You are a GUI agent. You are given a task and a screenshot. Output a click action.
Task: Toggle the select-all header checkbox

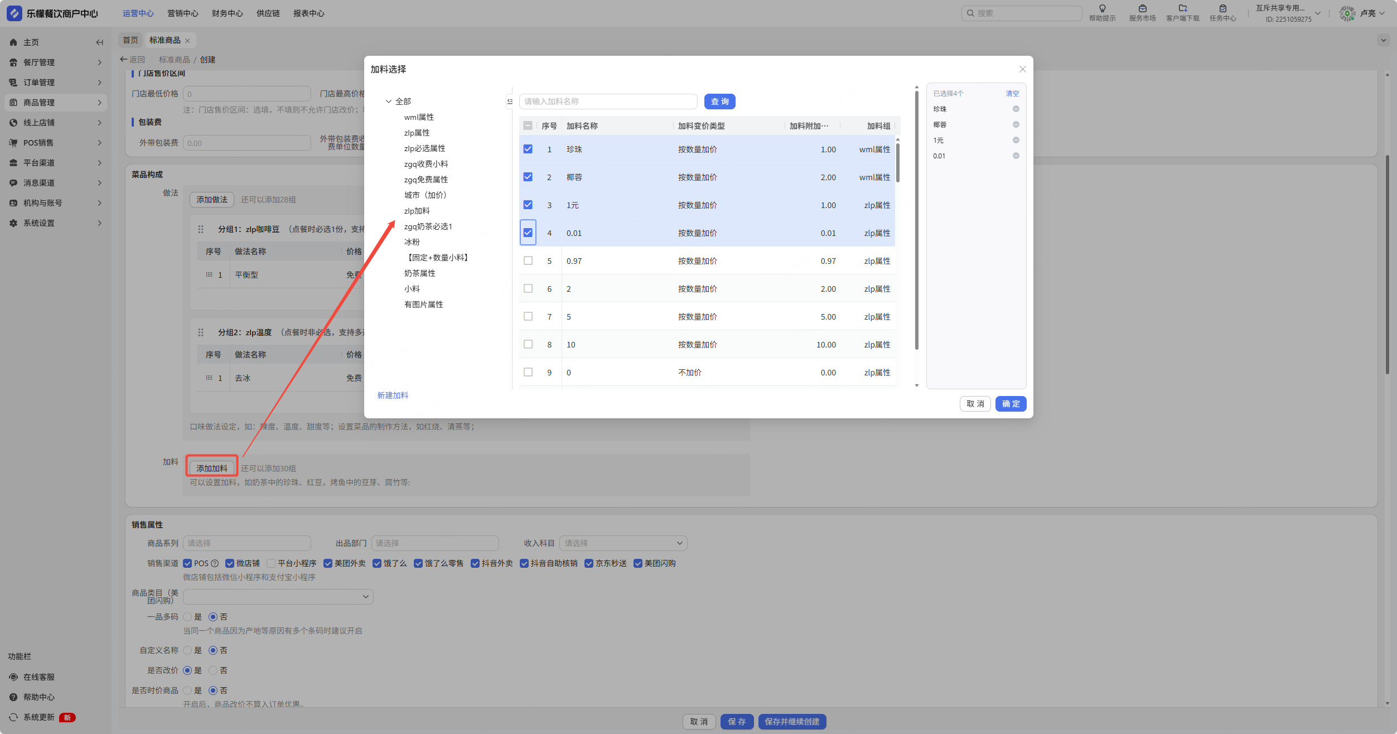(528, 126)
